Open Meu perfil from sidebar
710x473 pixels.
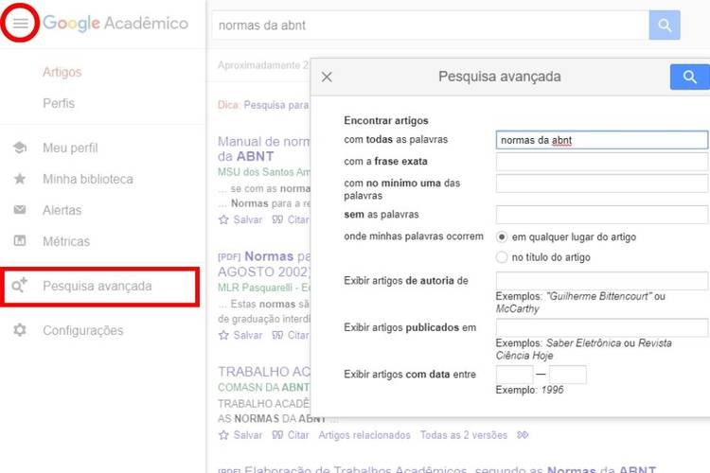pos(70,148)
